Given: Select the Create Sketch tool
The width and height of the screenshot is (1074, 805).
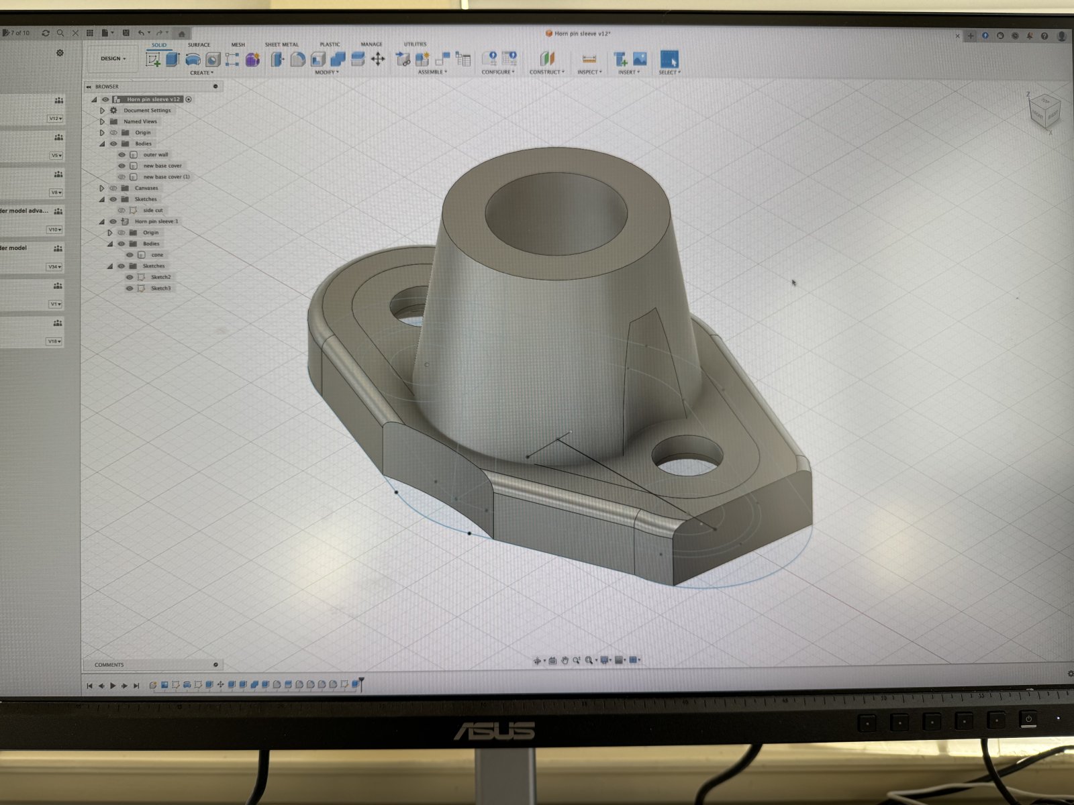Looking at the screenshot, I should [154, 60].
